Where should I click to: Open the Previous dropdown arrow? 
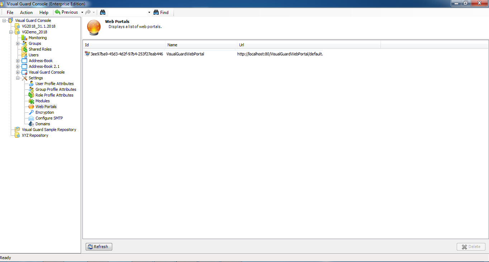tap(83, 12)
